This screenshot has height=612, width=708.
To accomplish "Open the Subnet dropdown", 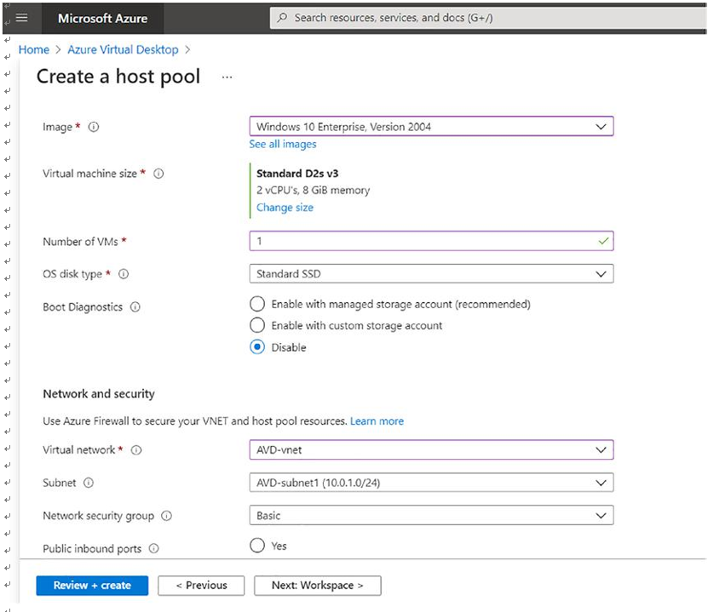I will coord(431,483).
